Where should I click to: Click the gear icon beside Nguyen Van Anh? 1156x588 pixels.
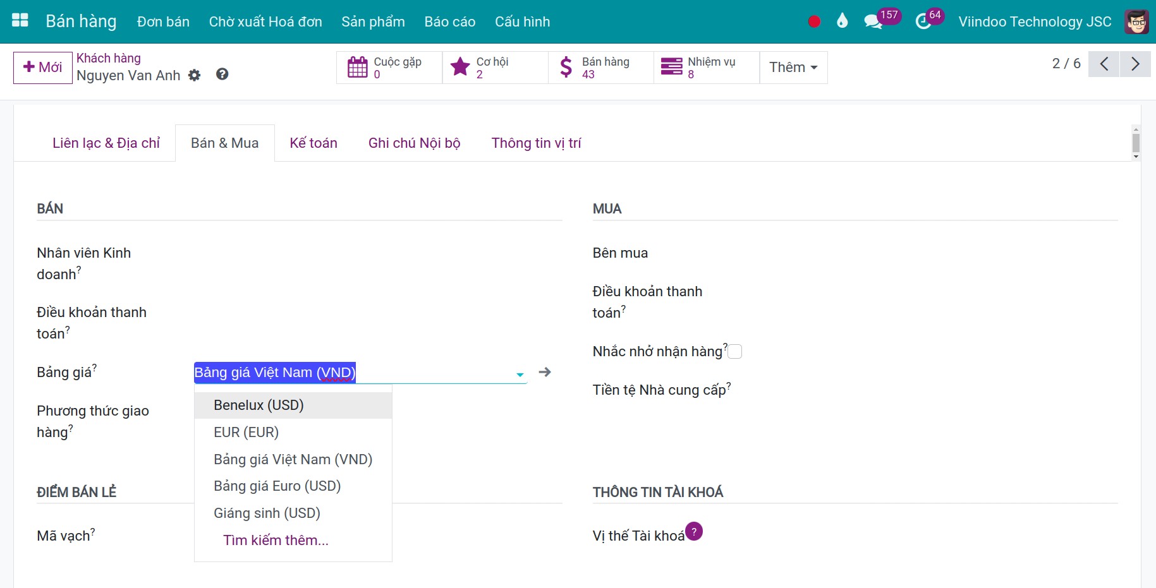coord(195,75)
